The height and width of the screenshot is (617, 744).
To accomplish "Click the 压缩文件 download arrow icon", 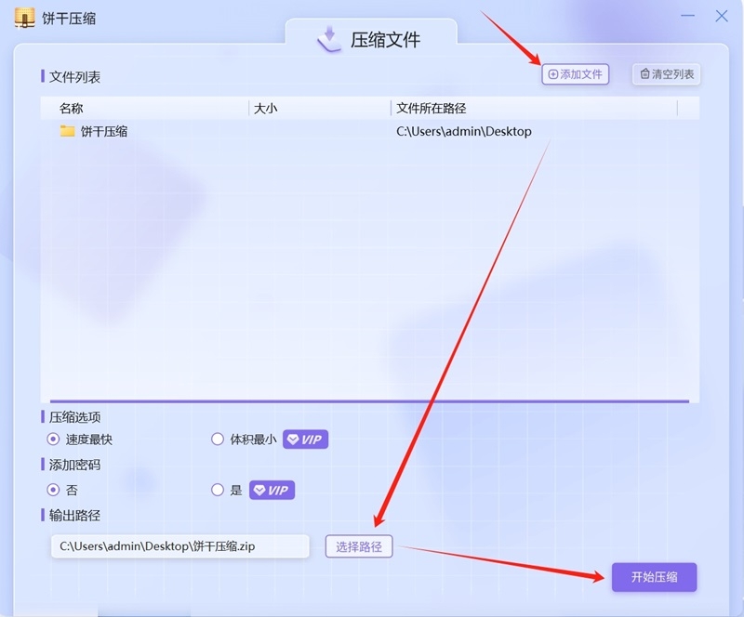I will point(330,39).
